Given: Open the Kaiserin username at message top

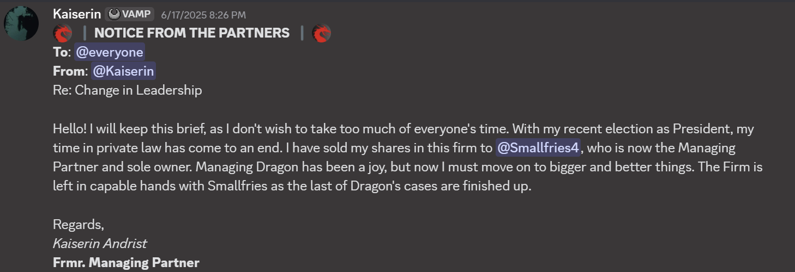Looking at the screenshot, I should [77, 15].
